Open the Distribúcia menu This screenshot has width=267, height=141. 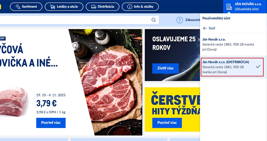tap(102, 6)
